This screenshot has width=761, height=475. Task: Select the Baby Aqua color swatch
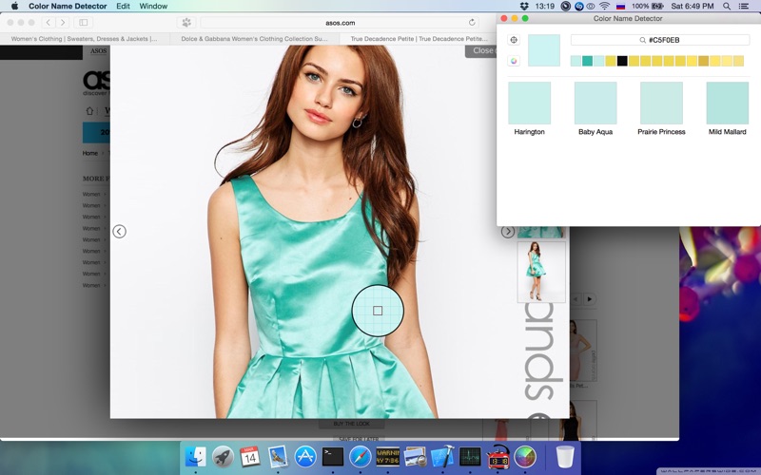click(x=595, y=103)
